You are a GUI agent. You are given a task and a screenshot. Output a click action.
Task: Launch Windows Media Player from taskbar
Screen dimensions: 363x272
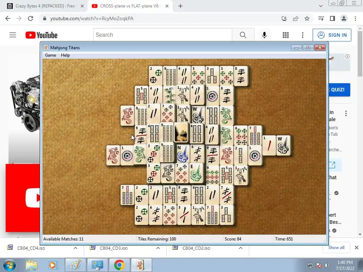pos(52,265)
